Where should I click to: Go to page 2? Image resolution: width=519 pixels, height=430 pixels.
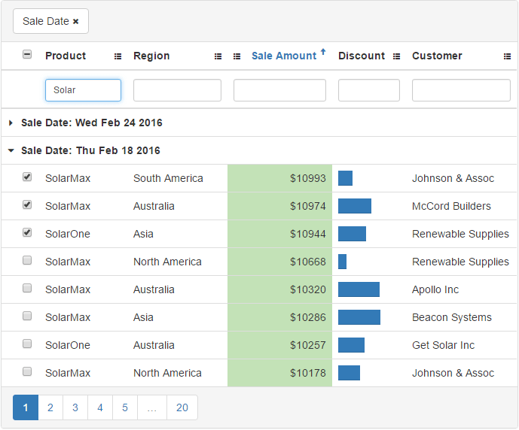click(x=50, y=407)
